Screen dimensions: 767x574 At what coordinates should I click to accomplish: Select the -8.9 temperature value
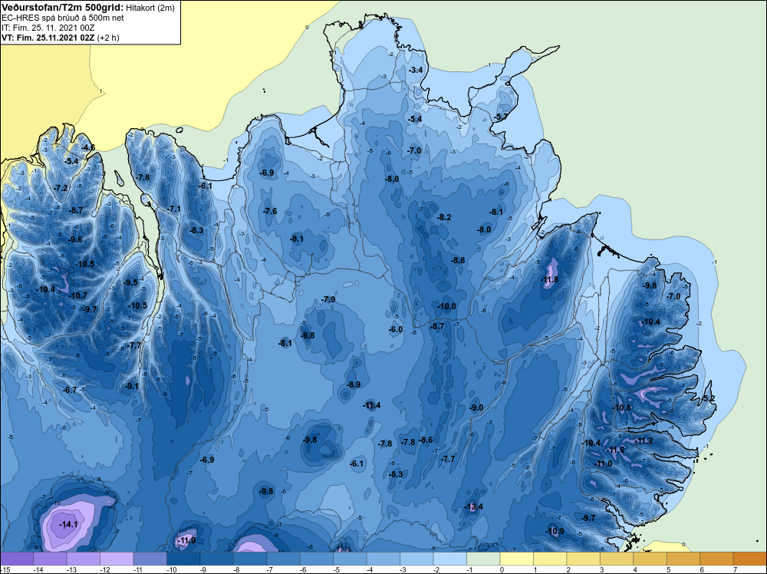pyautogui.click(x=354, y=384)
